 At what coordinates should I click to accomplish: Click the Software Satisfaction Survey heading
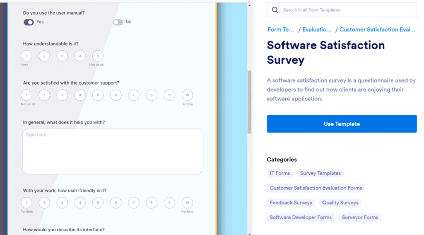click(x=326, y=53)
